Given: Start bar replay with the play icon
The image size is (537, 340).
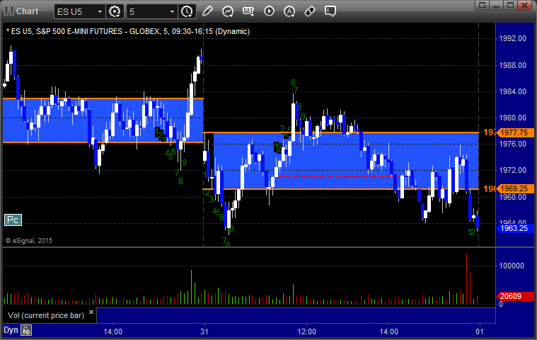Looking at the screenshot, I should point(269,11).
